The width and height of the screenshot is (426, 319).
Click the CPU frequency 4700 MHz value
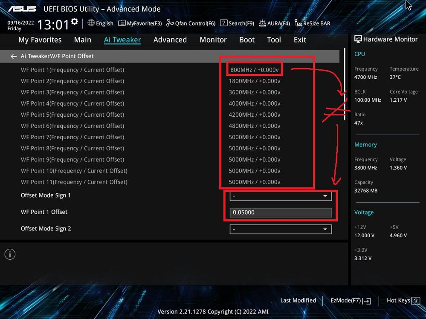366,78
